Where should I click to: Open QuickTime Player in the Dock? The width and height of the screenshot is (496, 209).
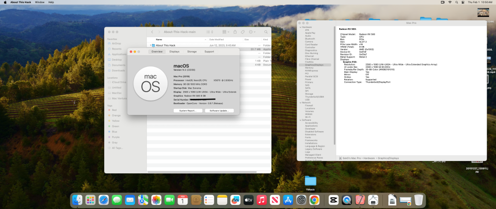(x=347, y=200)
